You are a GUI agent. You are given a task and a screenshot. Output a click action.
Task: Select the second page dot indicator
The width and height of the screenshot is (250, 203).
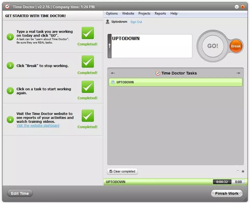[x=243, y=171]
